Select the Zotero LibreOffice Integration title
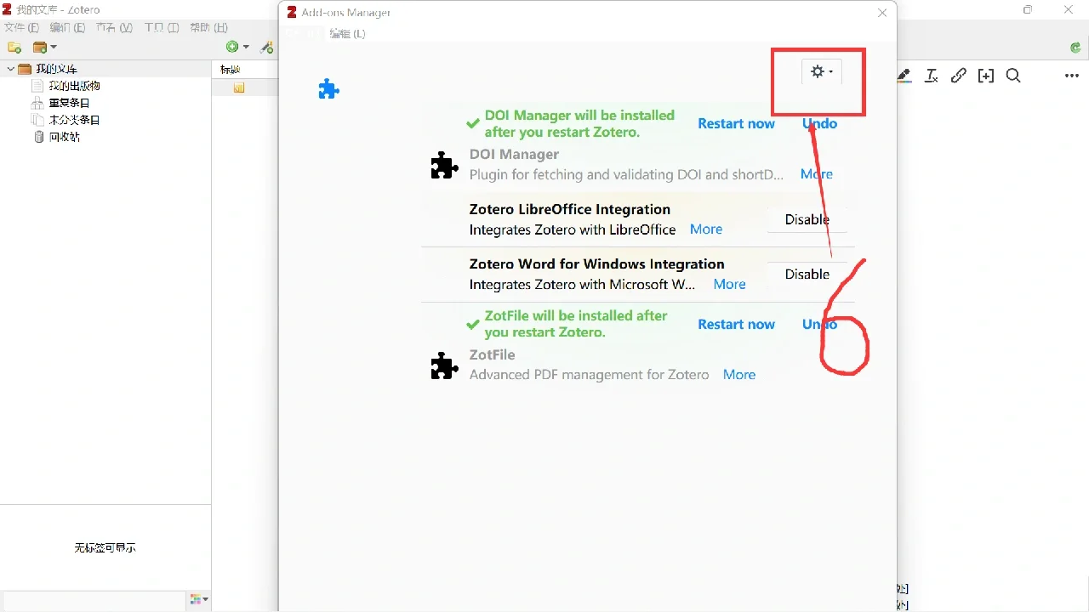 pyautogui.click(x=570, y=209)
